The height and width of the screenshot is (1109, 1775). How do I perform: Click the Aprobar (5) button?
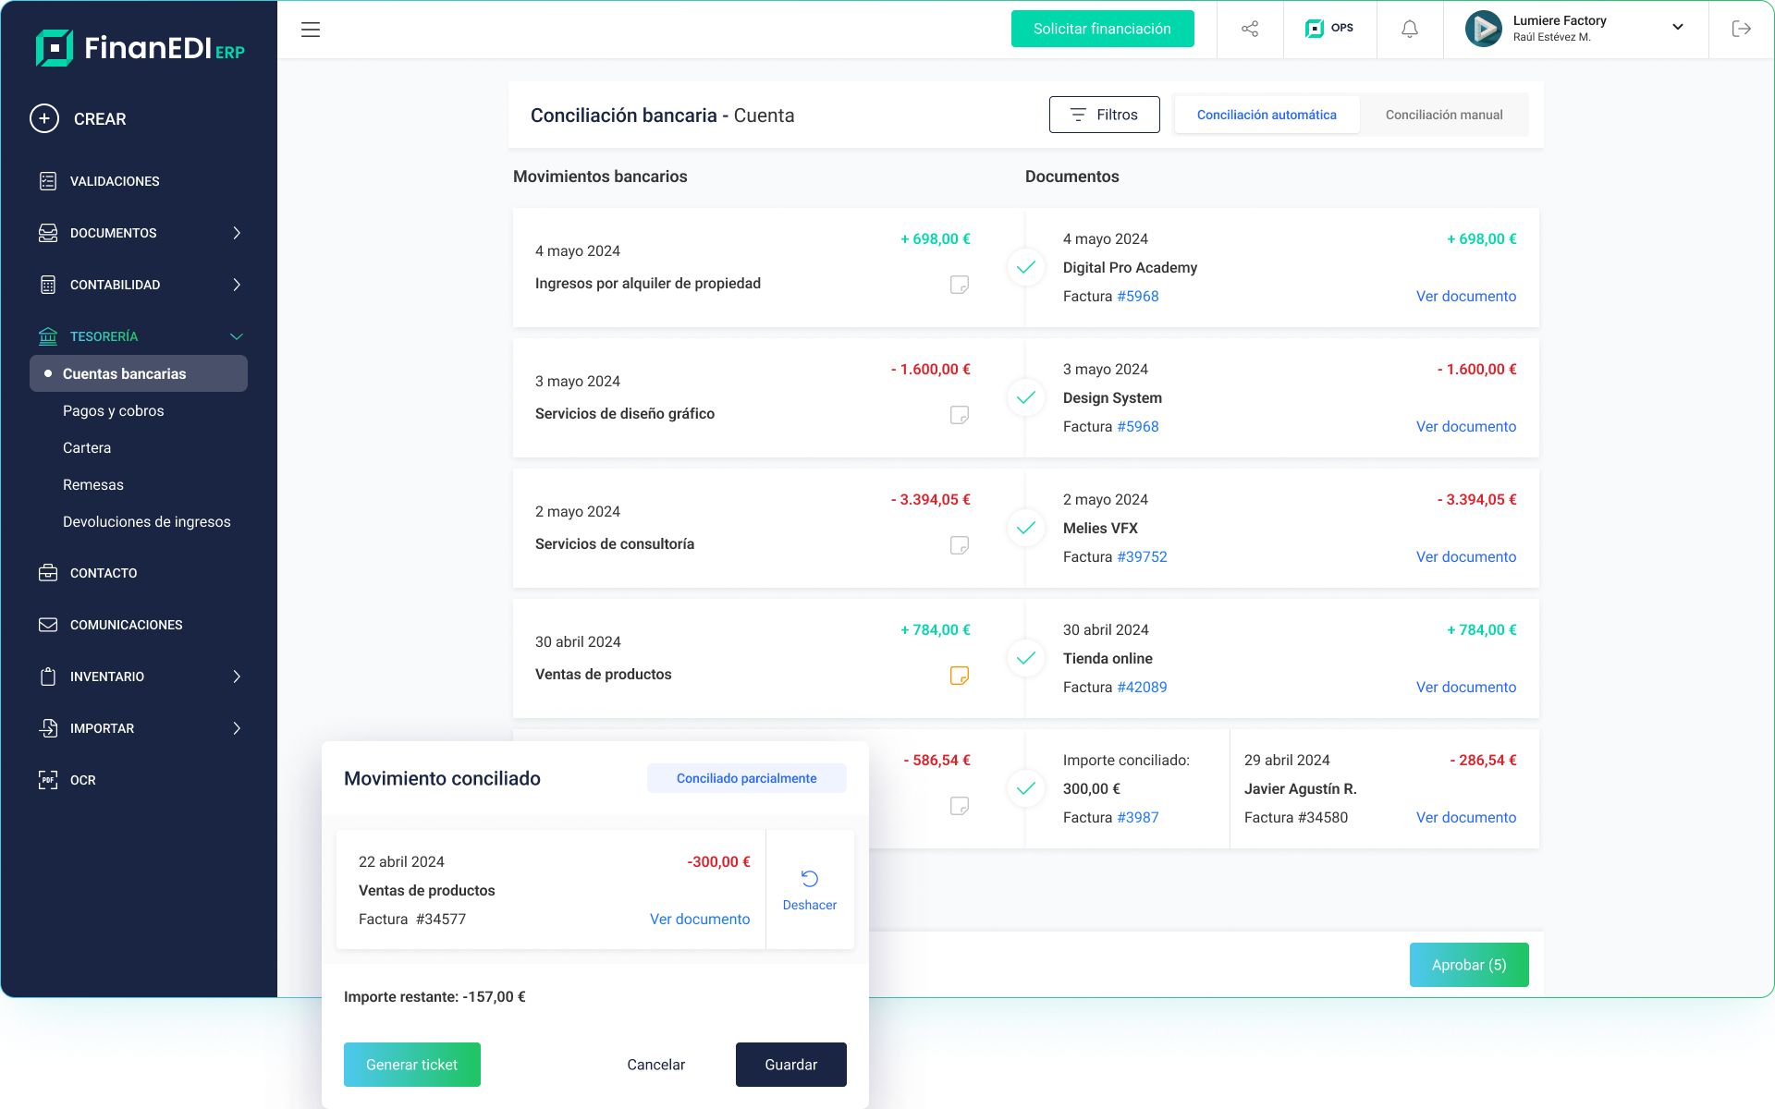tap(1468, 964)
